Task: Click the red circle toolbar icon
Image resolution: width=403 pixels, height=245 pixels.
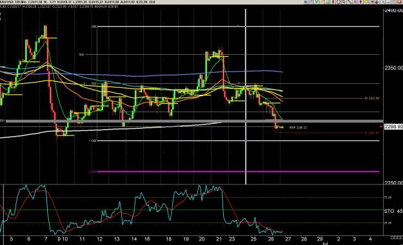Action: [339, 2]
